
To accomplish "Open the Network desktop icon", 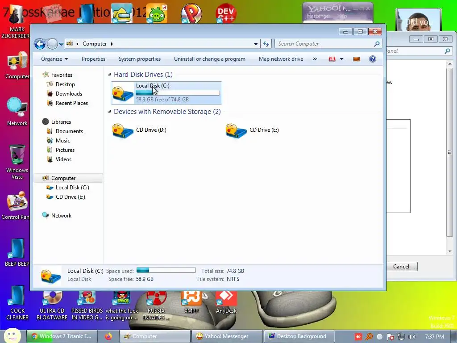I will click(17, 112).
